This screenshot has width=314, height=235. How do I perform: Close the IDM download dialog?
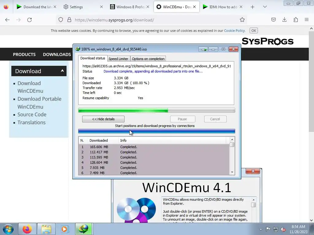[x=233, y=49]
